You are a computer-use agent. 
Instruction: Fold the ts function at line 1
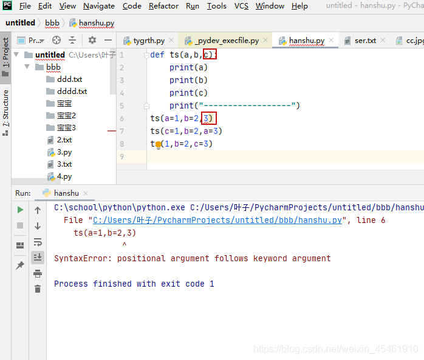[146, 55]
